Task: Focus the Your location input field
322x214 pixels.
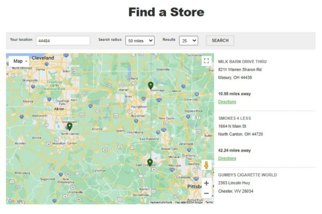Action: point(63,41)
